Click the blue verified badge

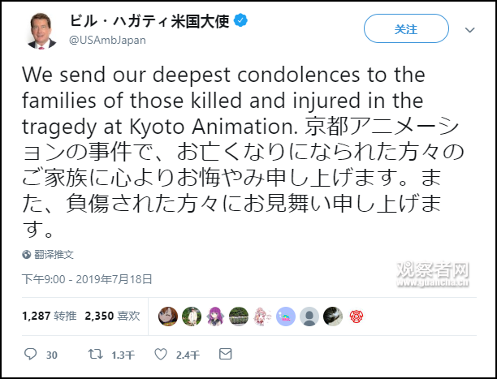[x=240, y=22]
